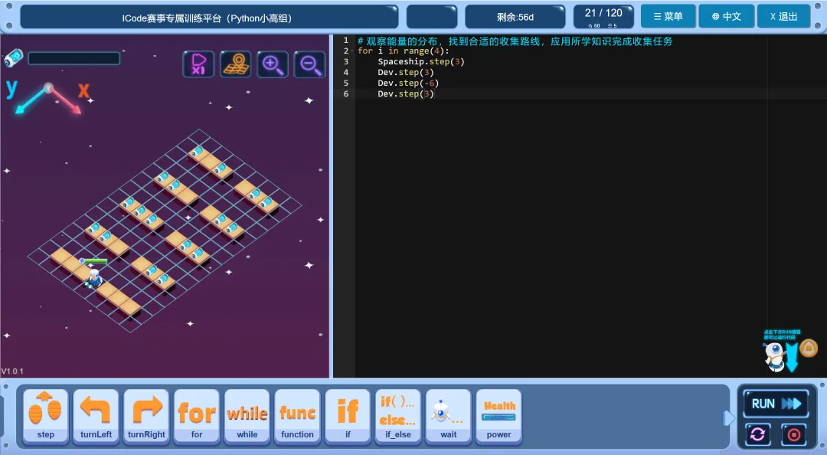
Task: Click the for i in range(4): line
Action: click(403, 51)
